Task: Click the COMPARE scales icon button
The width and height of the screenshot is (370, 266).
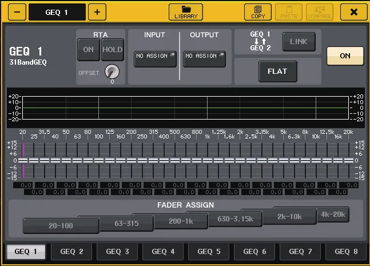Action: [320, 12]
